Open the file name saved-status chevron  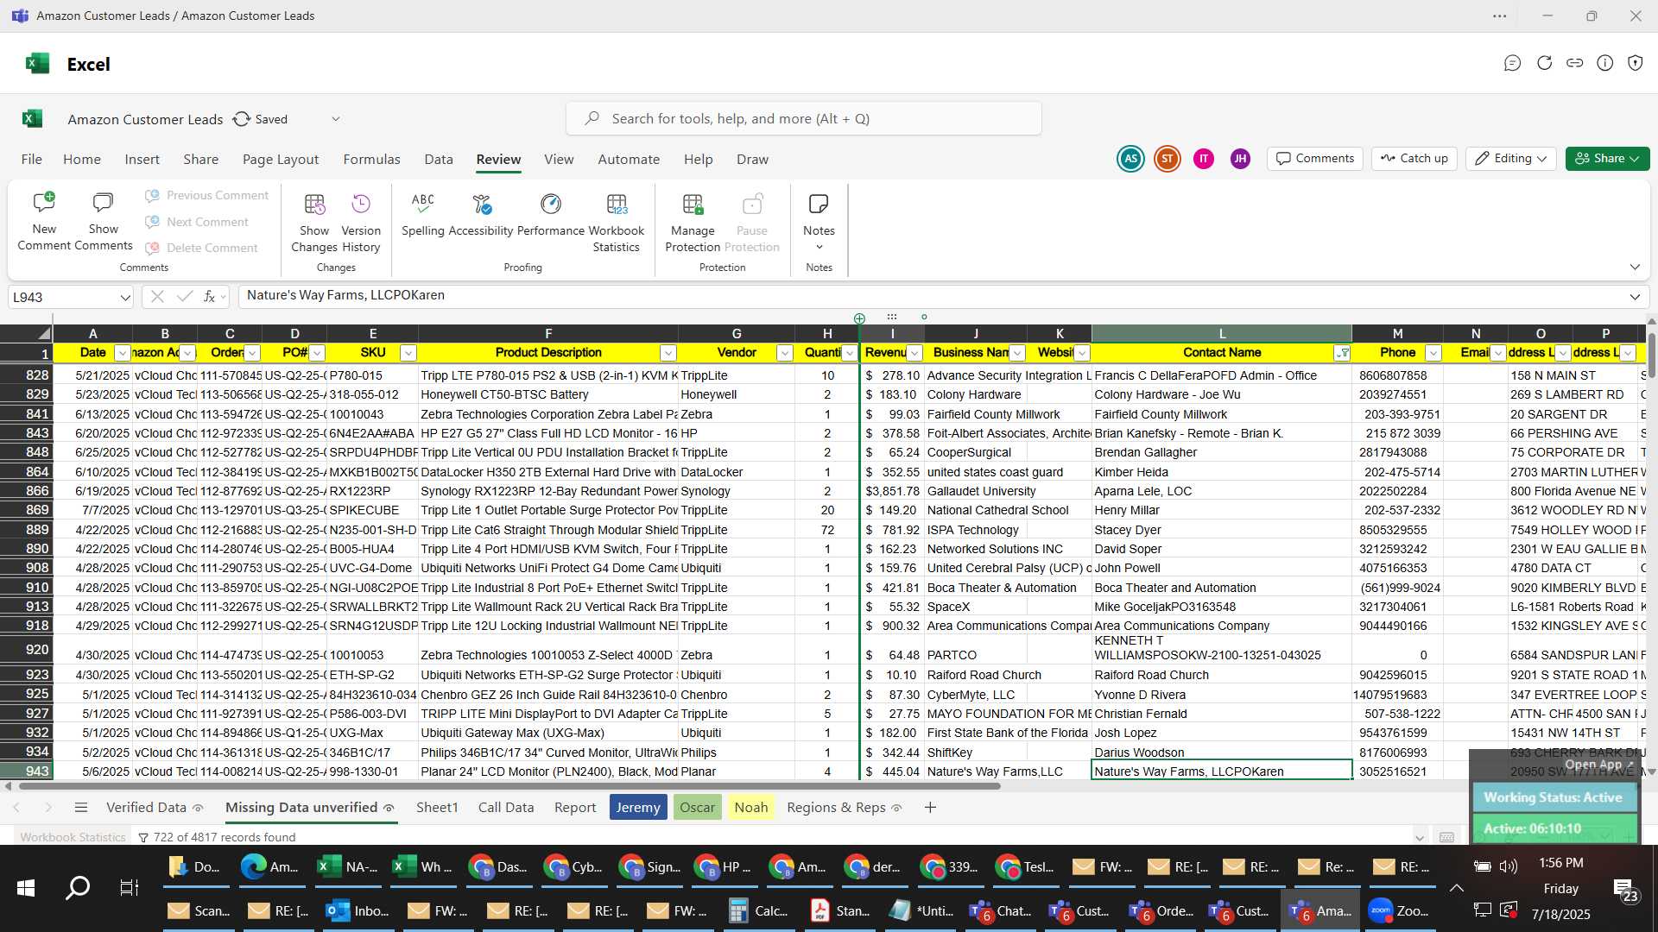tap(336, 119)
